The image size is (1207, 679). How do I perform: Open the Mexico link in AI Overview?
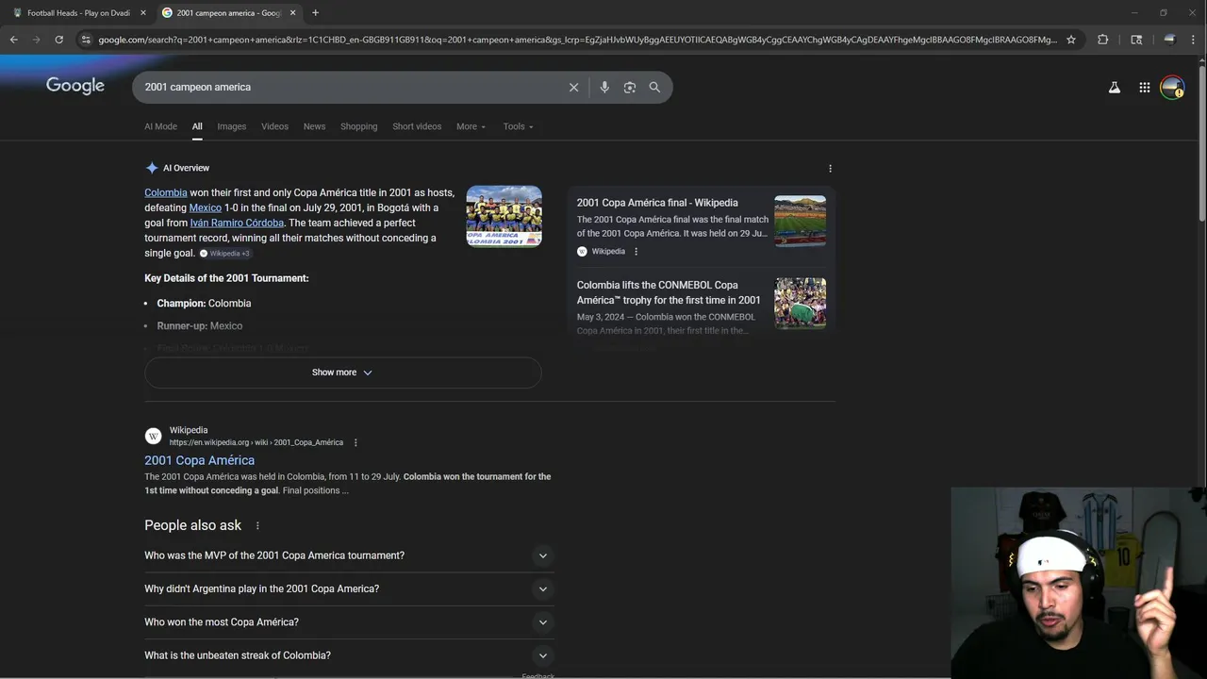206,207
